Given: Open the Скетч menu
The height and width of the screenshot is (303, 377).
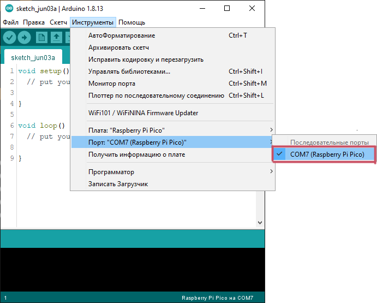Looking at the screenshot, I should pyautogui.click(x=58, y=22).
